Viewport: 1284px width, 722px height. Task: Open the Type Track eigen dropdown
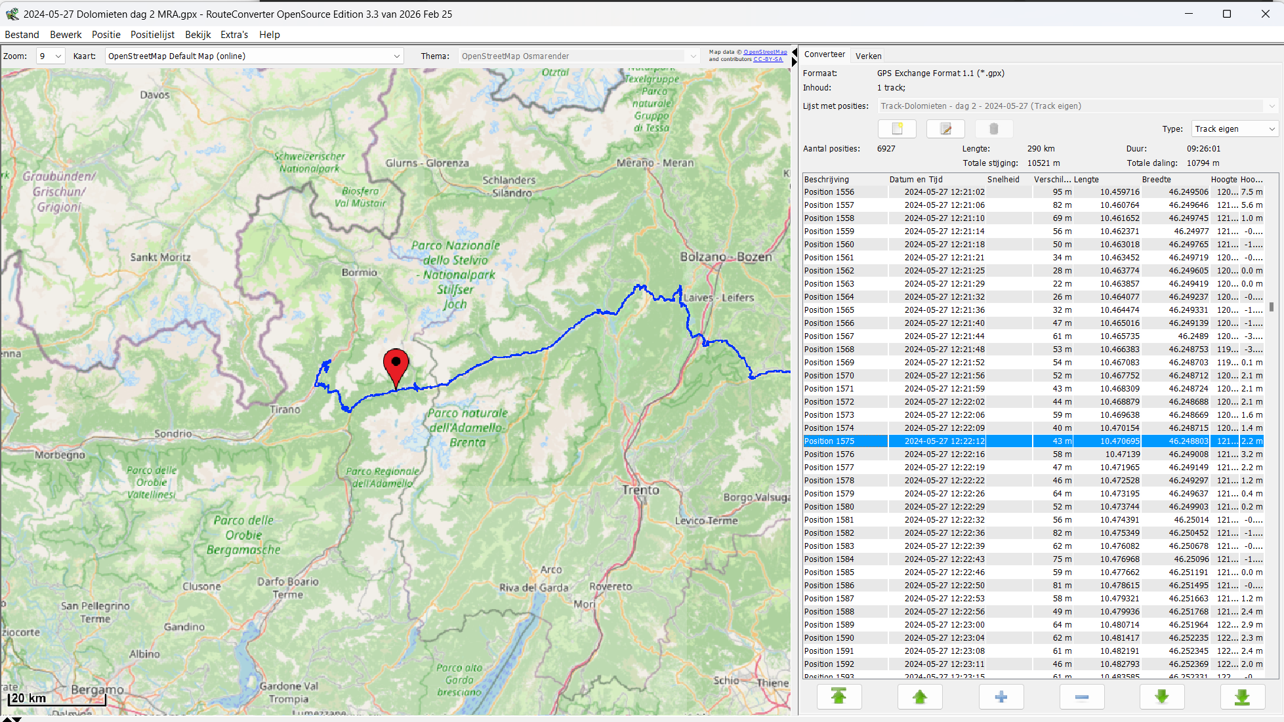[x=1235, y=129]
